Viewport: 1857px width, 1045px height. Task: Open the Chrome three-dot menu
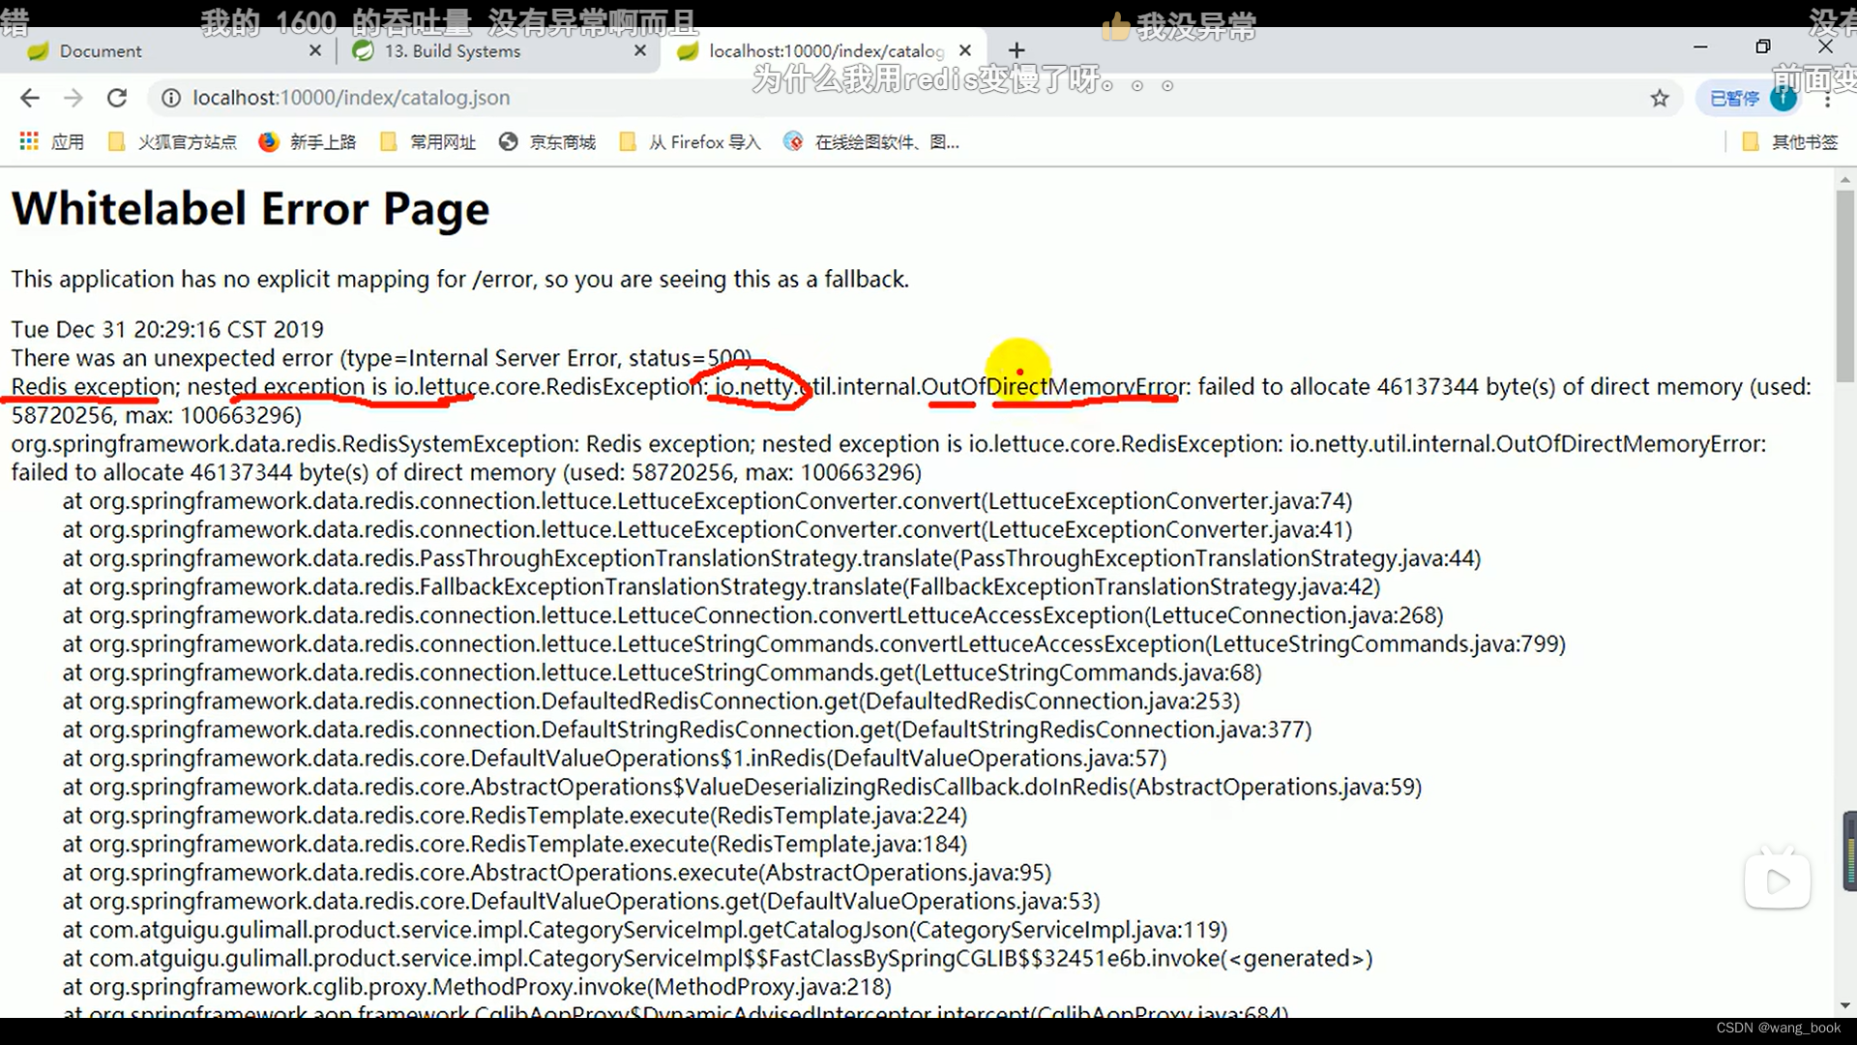tap(1827, 98)
